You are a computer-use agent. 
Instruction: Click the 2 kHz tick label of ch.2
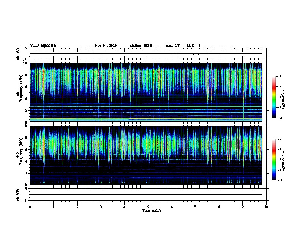(26, 173)
